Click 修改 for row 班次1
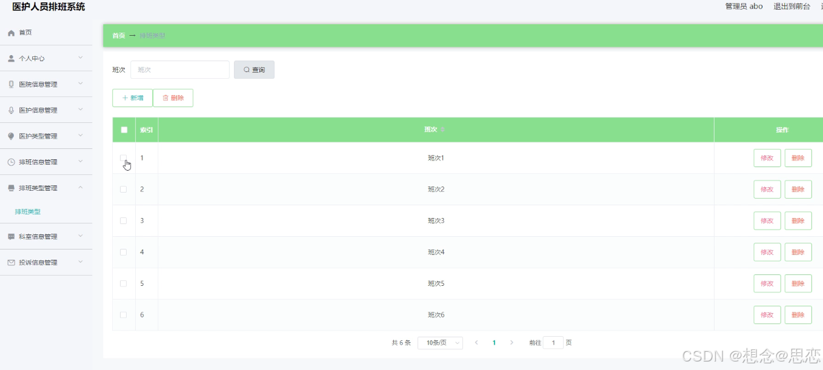The image size is (823, 370). point(767,158)
